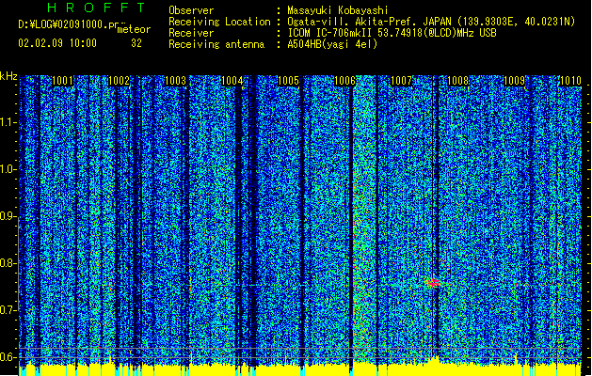Click location text Ogata-vill. Akita-Pref. JAPAN
Image resolution: width=592 pixels, height=376 pixels.
coord(369,22)
